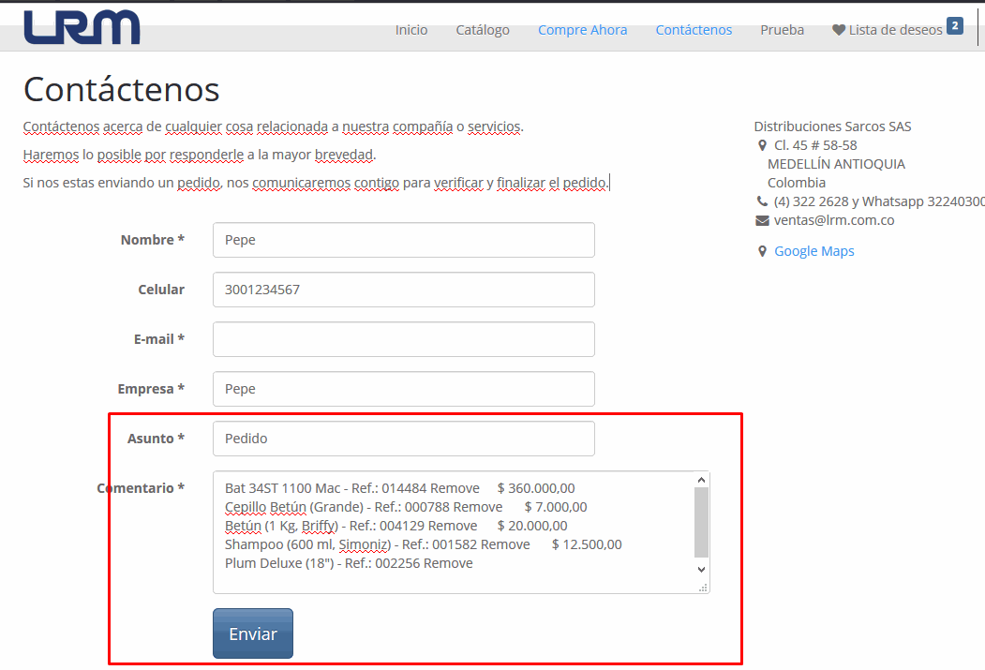Click the map pin icon next to Google Maps
985x670 pixels.
coord(761,251)
